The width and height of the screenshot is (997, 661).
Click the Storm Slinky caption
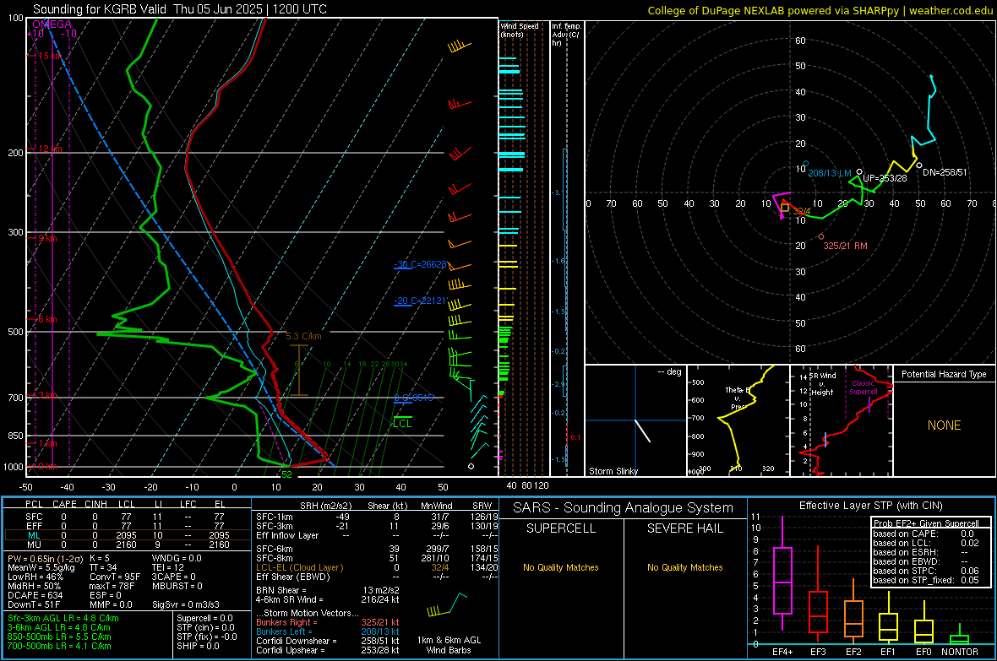[613, 471]
